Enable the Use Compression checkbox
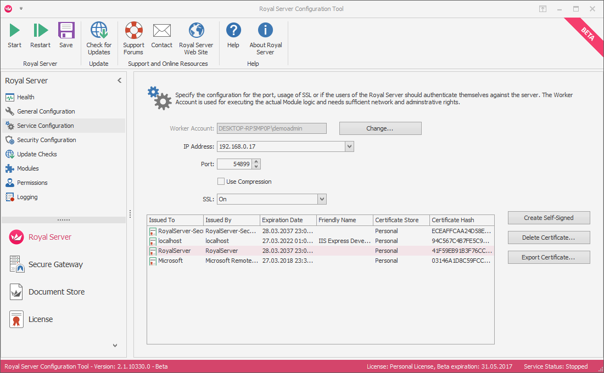Screen dimensions: 604x373 click(x=221, y=182)
